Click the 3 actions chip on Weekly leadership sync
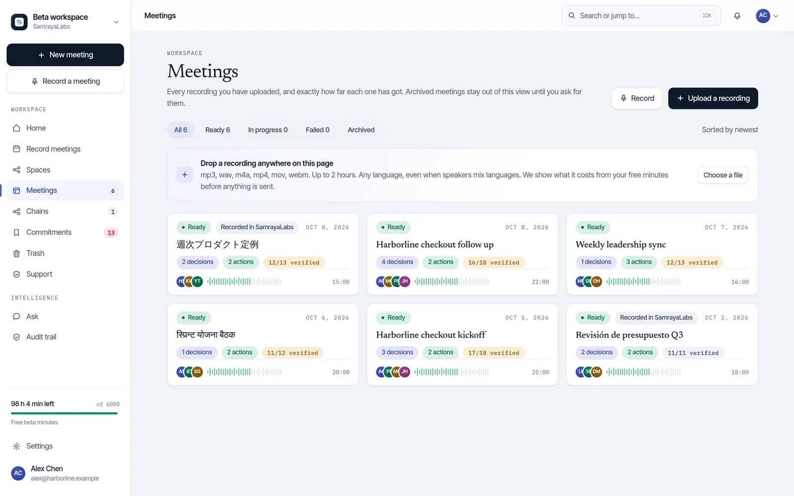Screen dimensions: 794x496 point(639,262)
